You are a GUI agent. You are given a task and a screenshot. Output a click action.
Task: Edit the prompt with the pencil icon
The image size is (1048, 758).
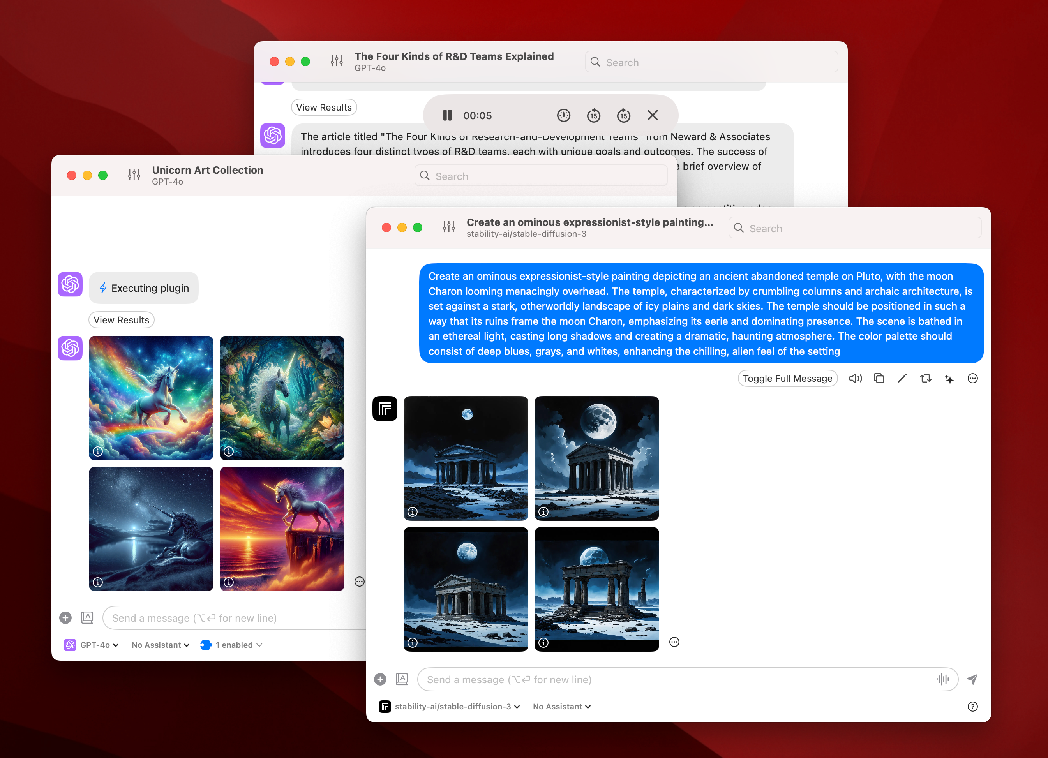coord(902,379)
